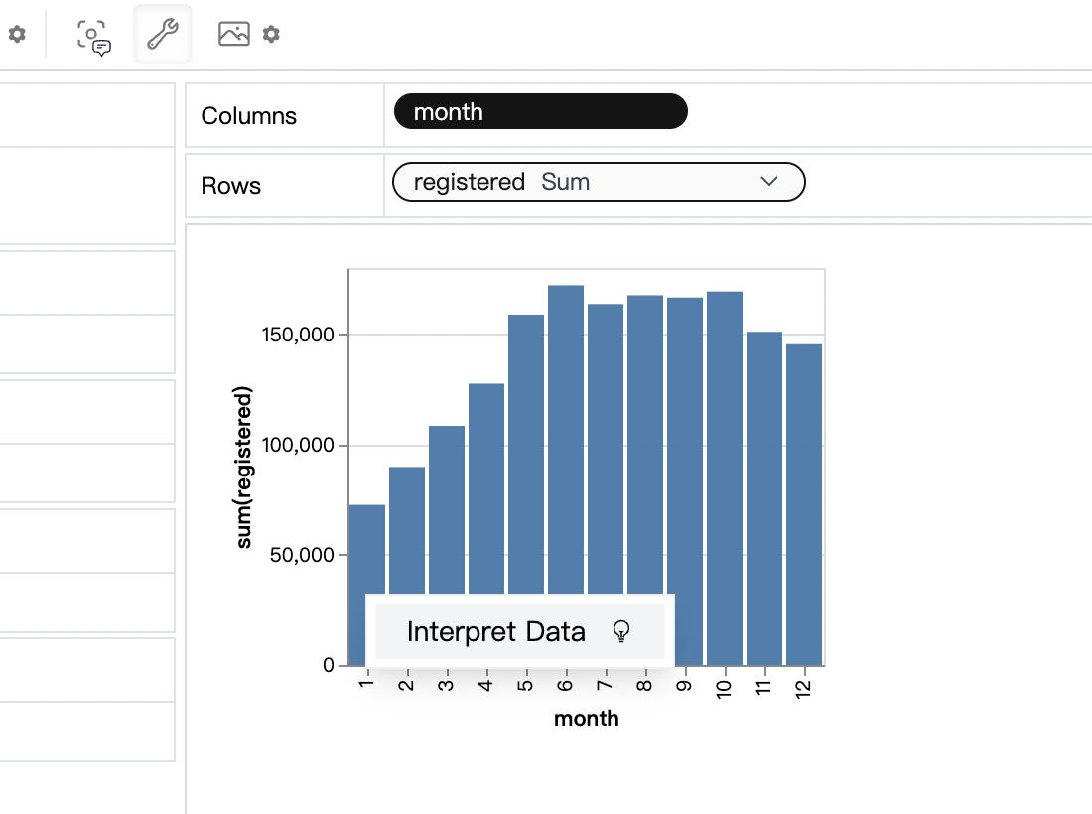Click the month pill in Columns shelf

click(540, 112)
